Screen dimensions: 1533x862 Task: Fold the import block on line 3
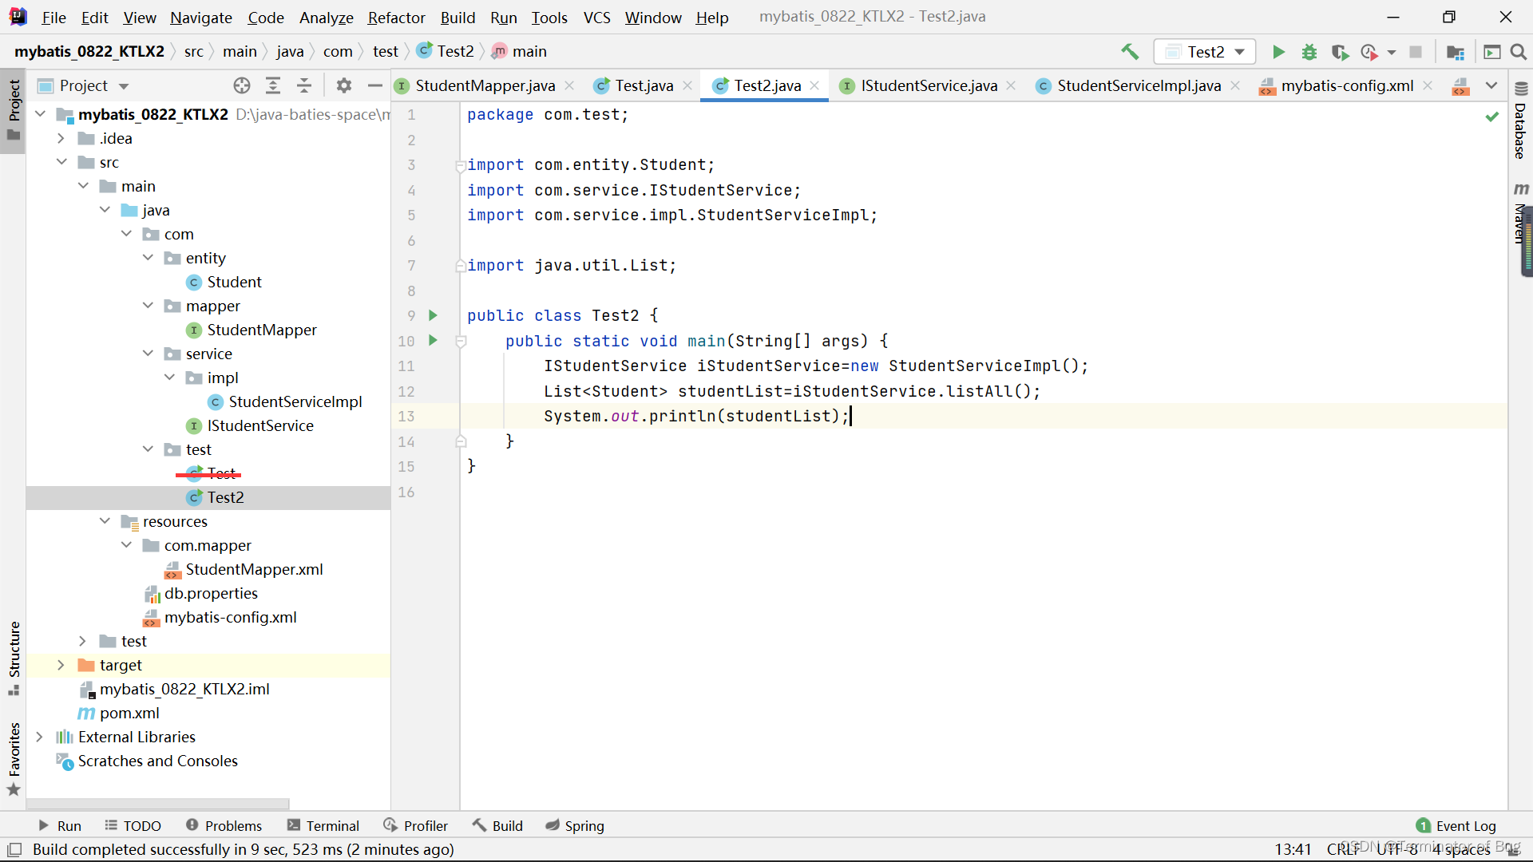[461, 166]
